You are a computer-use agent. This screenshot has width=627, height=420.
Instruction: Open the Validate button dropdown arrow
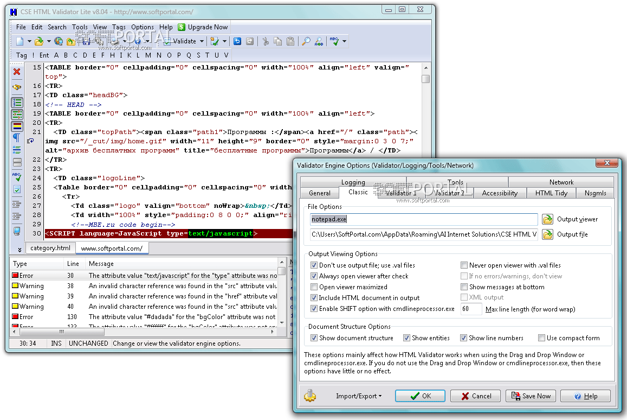point(202,41)
